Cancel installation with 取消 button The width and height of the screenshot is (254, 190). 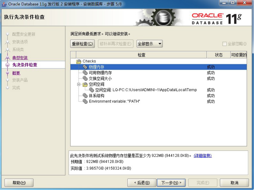coord(234,183)
